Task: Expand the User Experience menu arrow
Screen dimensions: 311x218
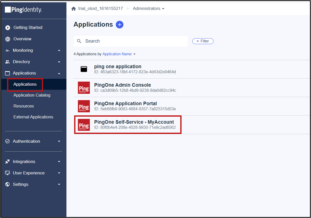Action: coord(59,173)
